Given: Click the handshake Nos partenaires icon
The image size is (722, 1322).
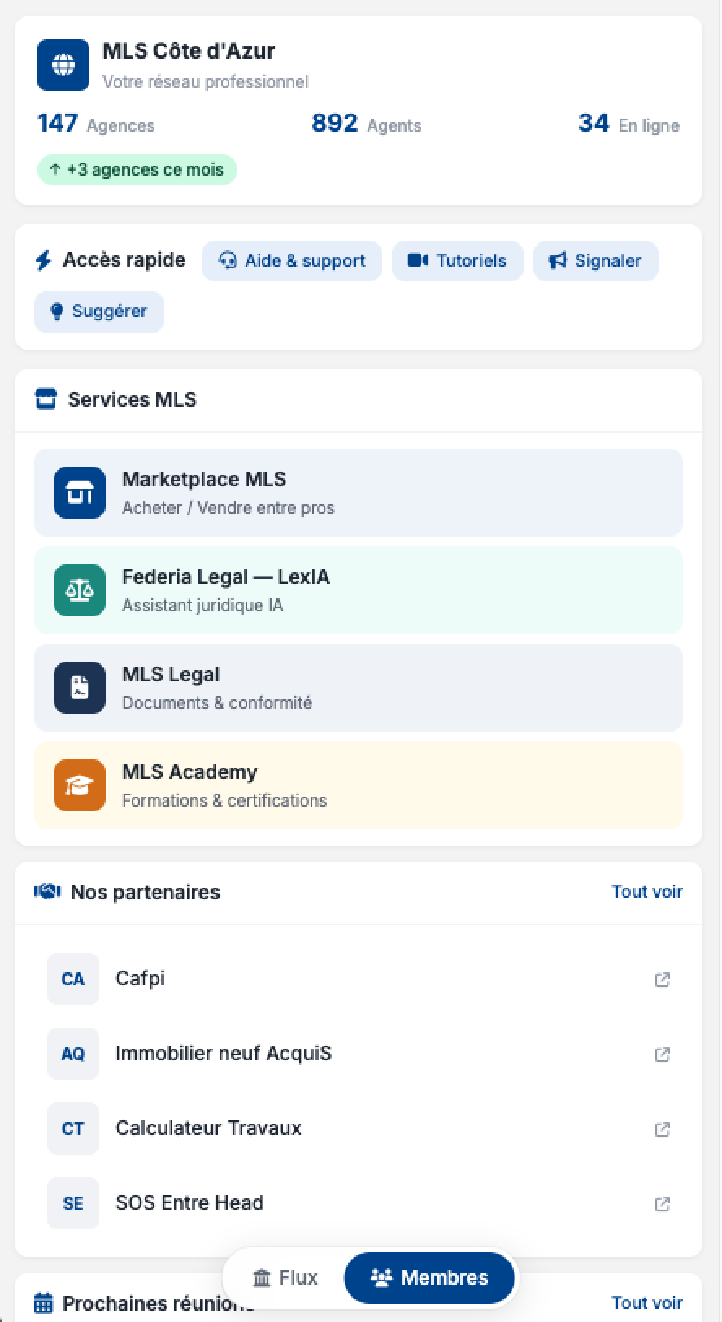Looking at the screenshot, I should tap(47, 892).
